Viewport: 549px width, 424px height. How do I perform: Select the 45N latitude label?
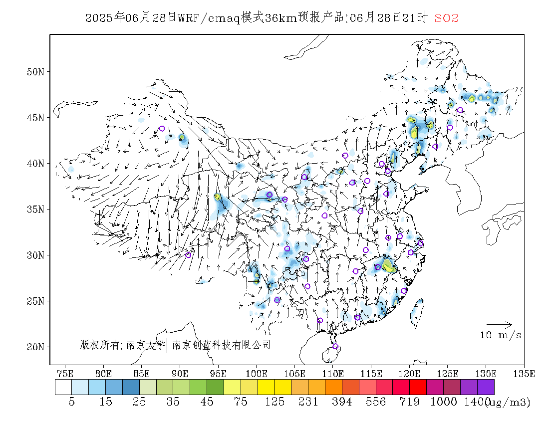pos(36,118)
